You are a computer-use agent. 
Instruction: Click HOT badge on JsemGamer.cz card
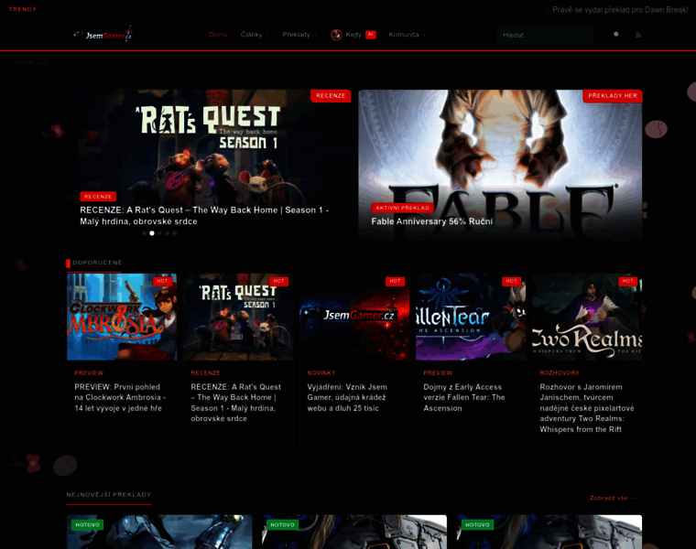tap(395, 281)
